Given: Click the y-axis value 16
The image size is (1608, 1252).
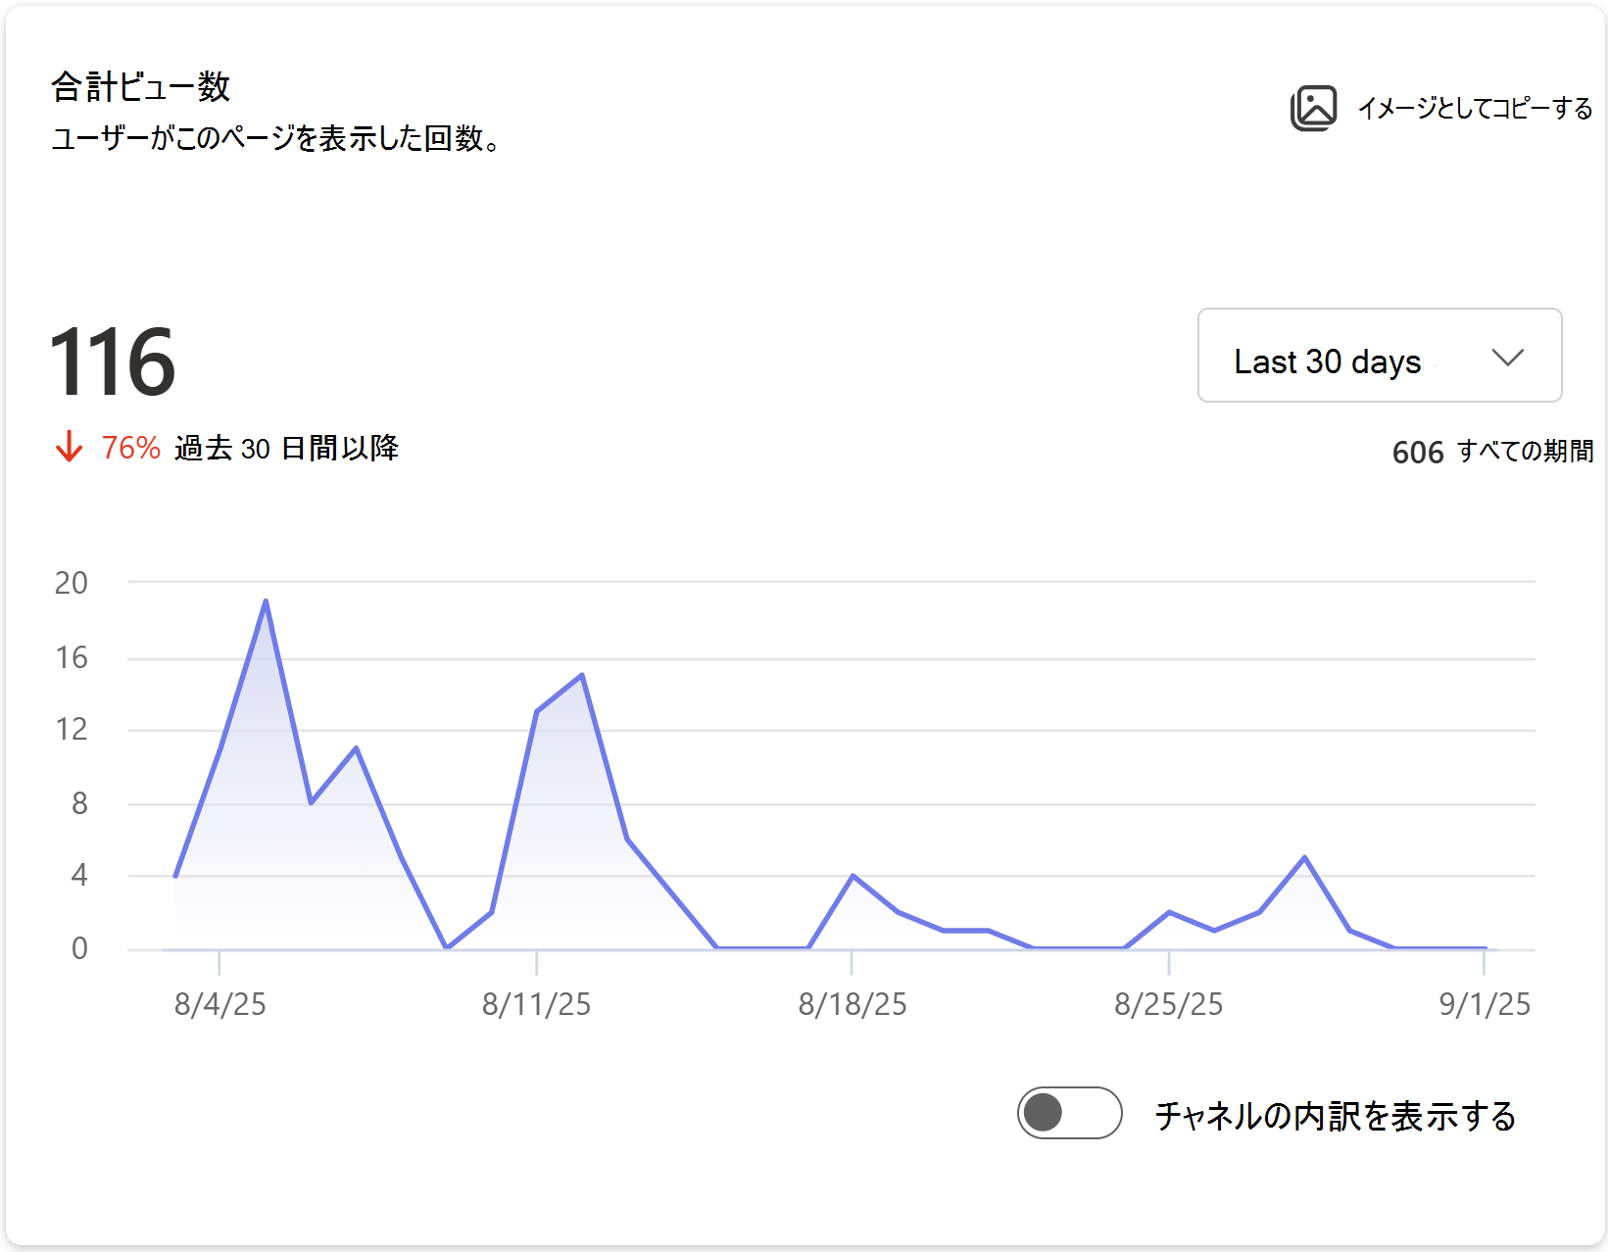Looking at the screenshot, I should (x=72, y=657).
